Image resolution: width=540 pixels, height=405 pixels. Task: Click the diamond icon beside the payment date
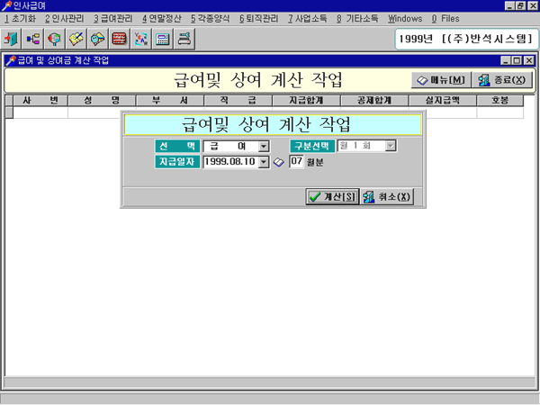pos(278,163)
